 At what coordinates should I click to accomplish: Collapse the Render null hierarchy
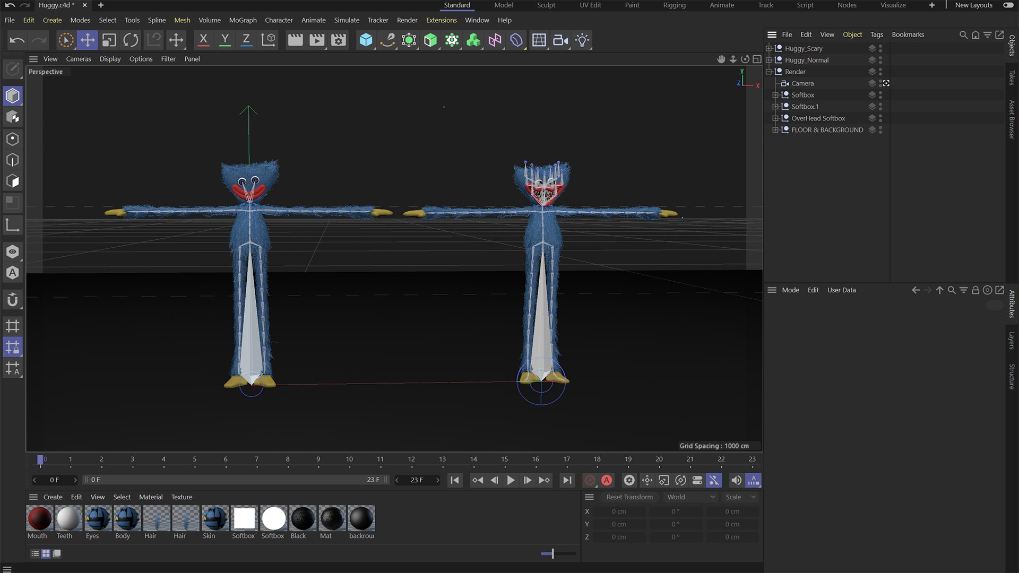(768, 72)
